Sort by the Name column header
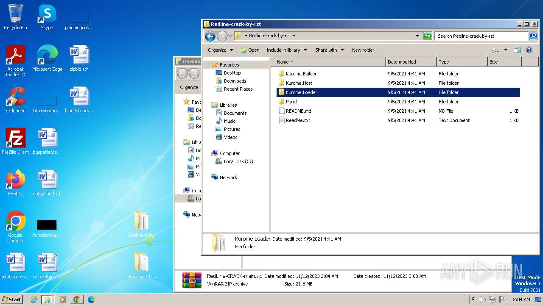This screenshot has height=305, width=543. point(329,62)
